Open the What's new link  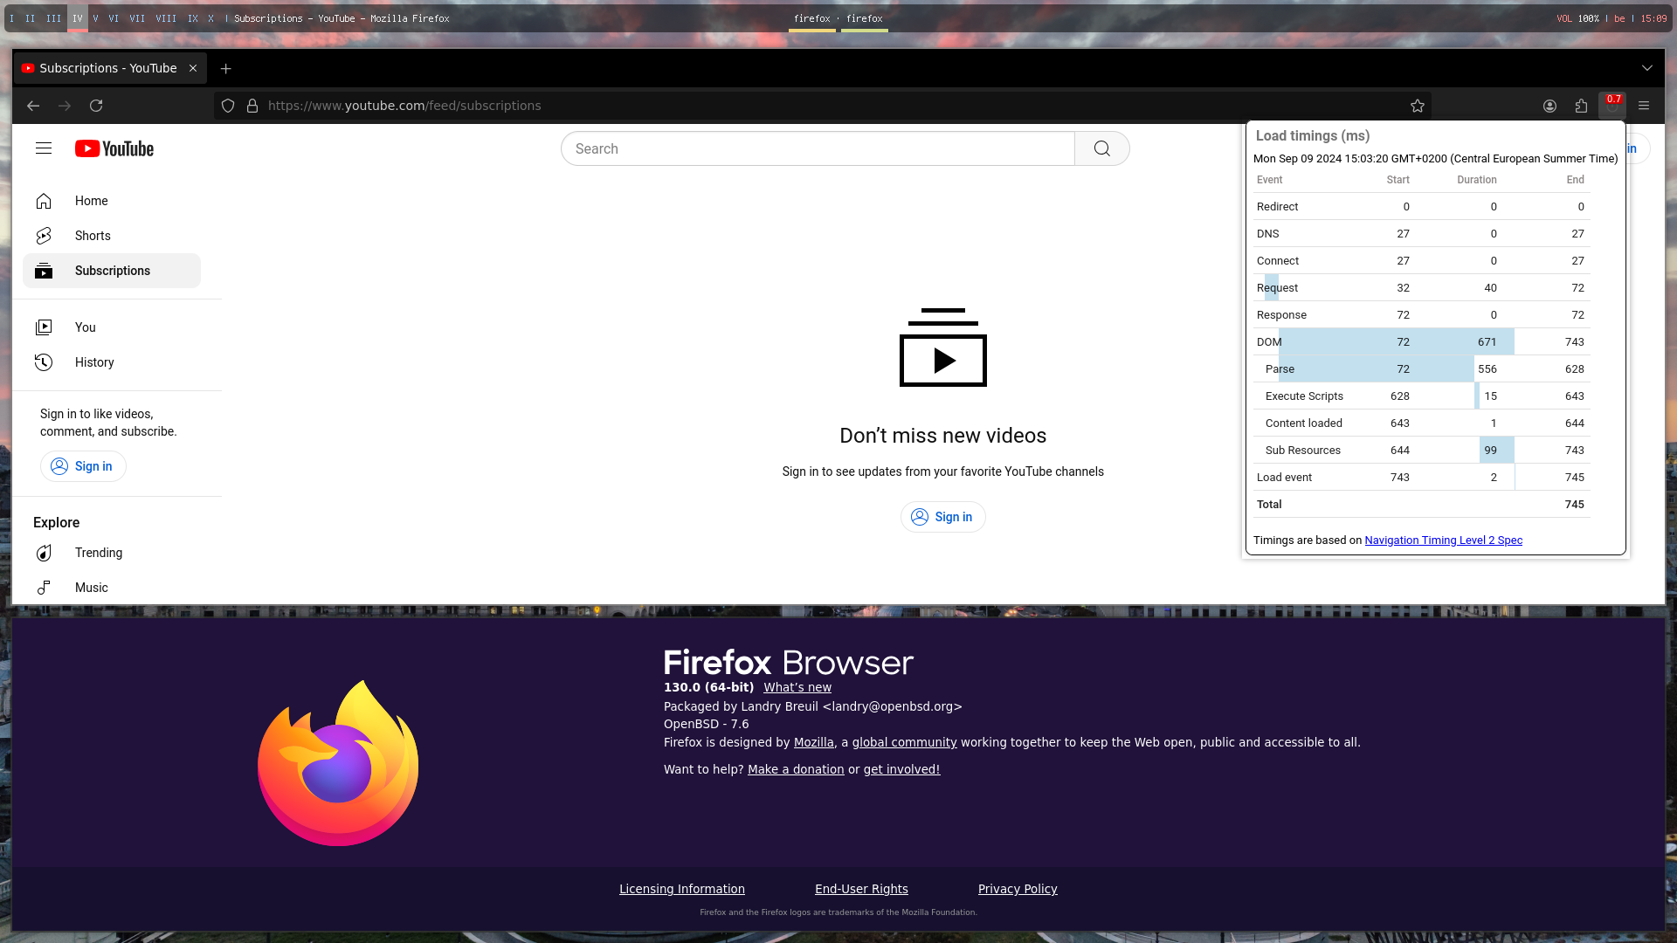pyautogui.click(x=797, y=687)
